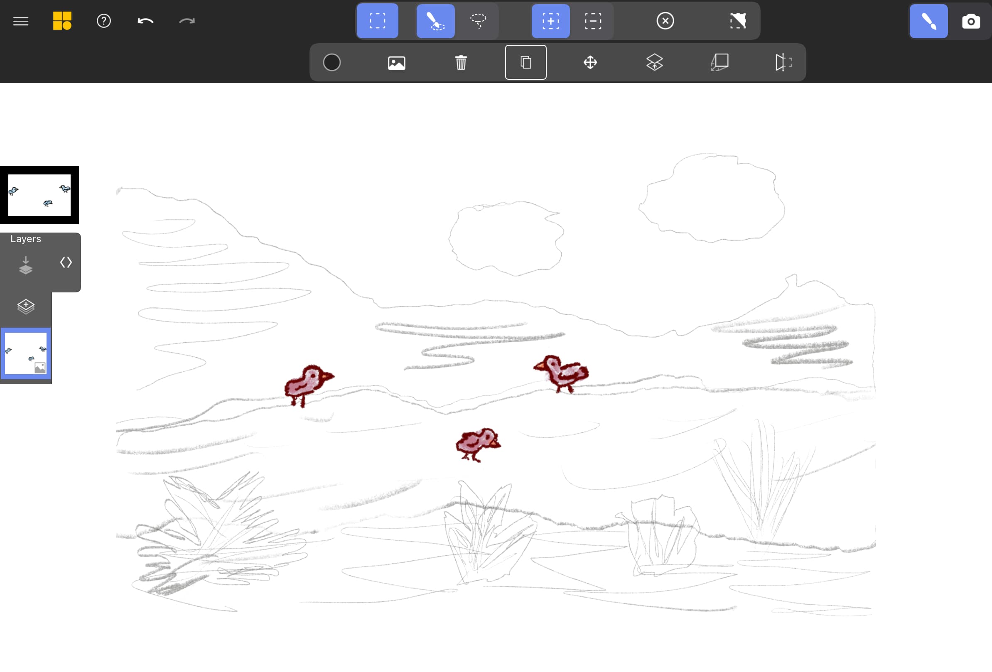Click the Add layer icon
Image resolution: width=992 pixels, height=672 pixels.
pyautogui.click(x=25, y=306)
